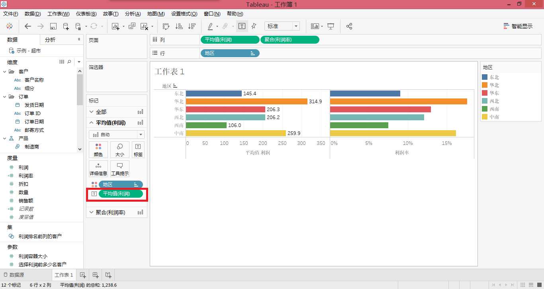
Task: Select the 订单日期 dimension
Action: (34, 121)
